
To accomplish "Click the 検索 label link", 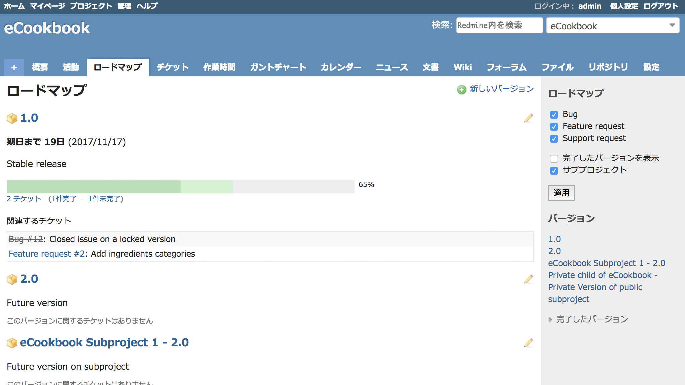I will click(x=441, y=25).
